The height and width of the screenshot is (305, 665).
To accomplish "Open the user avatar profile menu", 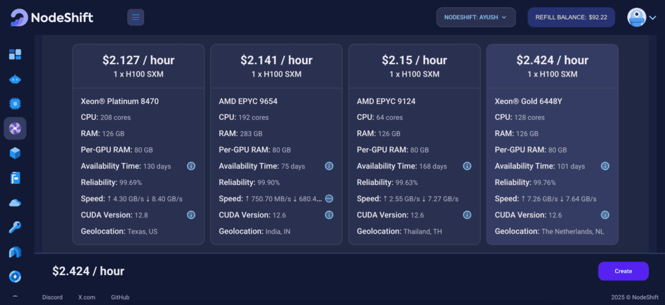I will [642, 18].
